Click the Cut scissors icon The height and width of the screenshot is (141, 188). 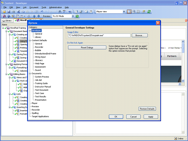[19, 12]
